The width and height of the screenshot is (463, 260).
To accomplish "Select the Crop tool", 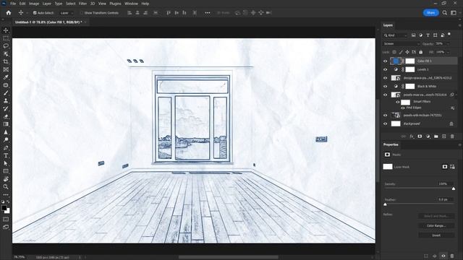I will tap(6, 61).
